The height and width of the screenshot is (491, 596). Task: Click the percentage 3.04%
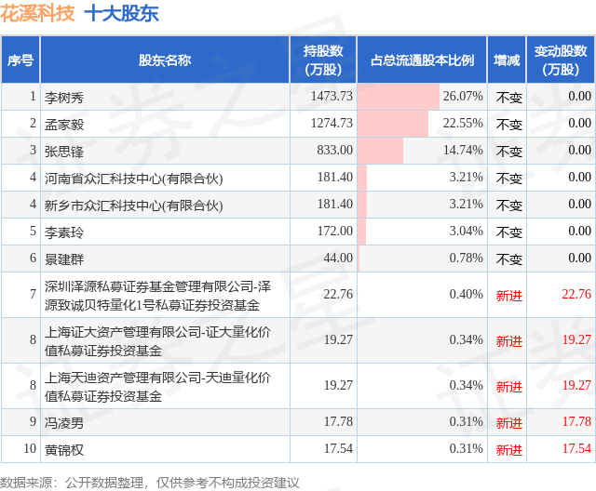click(x=466, y=231)
